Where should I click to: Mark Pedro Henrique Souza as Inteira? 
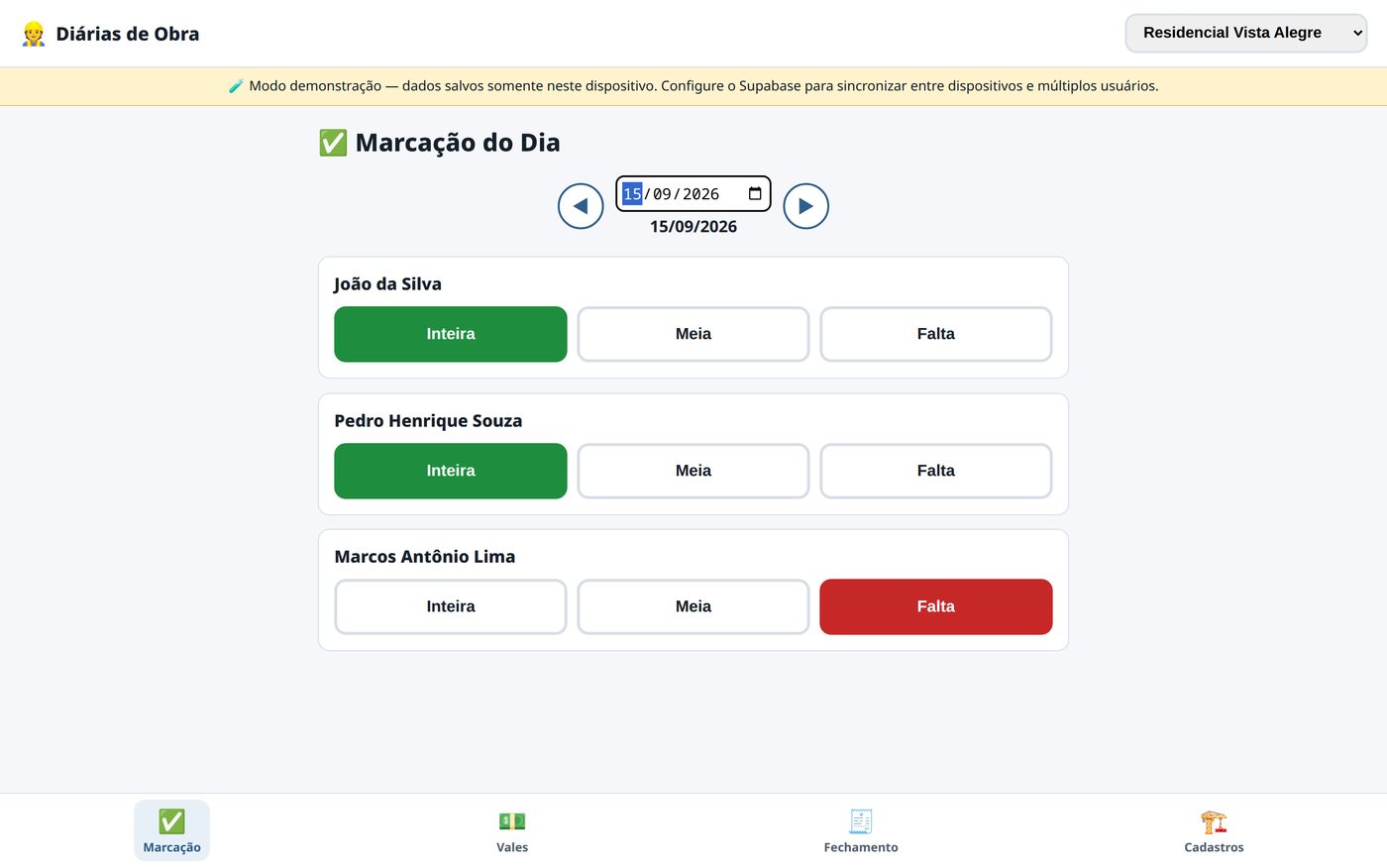tap(451, 471)
